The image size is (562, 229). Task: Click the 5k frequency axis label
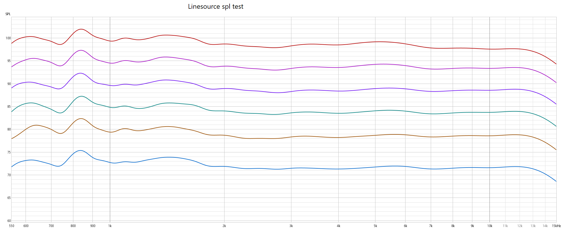point(375,226)
